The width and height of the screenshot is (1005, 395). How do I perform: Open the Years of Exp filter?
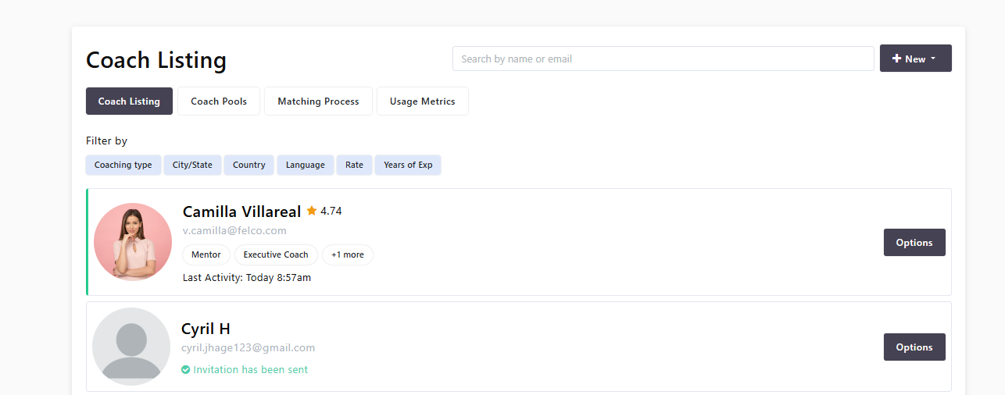tap(408, 165)
